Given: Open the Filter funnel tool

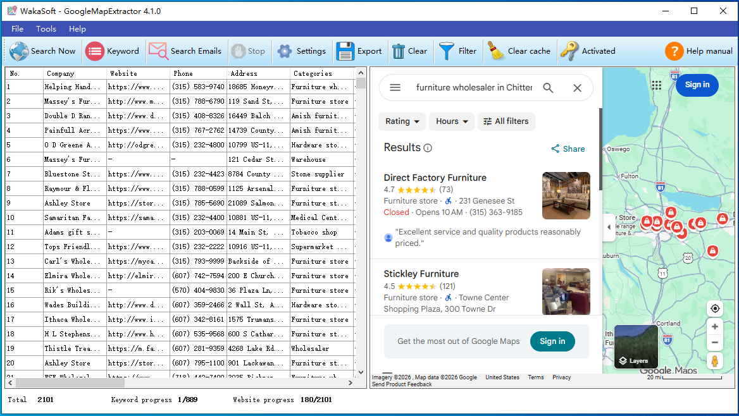Looking at the screenshot, I should click(447, 51).
